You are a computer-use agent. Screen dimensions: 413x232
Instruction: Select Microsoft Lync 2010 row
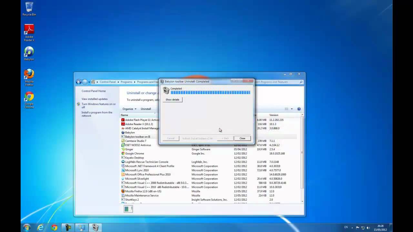[208, 170]
